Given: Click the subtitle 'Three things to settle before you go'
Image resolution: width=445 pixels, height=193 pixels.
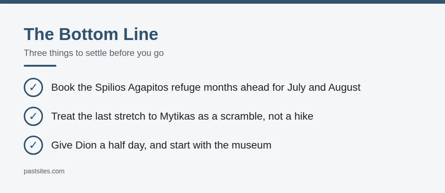Looking at the screenshot, I should pyautogui.click(x=94, y=53).
